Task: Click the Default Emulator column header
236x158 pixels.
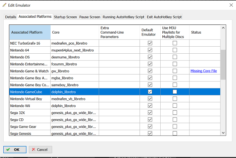Action: coord(150,32)
